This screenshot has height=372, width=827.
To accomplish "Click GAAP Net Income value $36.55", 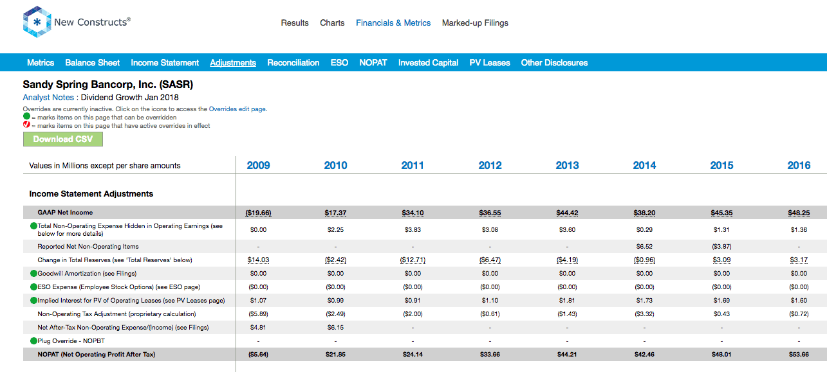I will 490,213.
